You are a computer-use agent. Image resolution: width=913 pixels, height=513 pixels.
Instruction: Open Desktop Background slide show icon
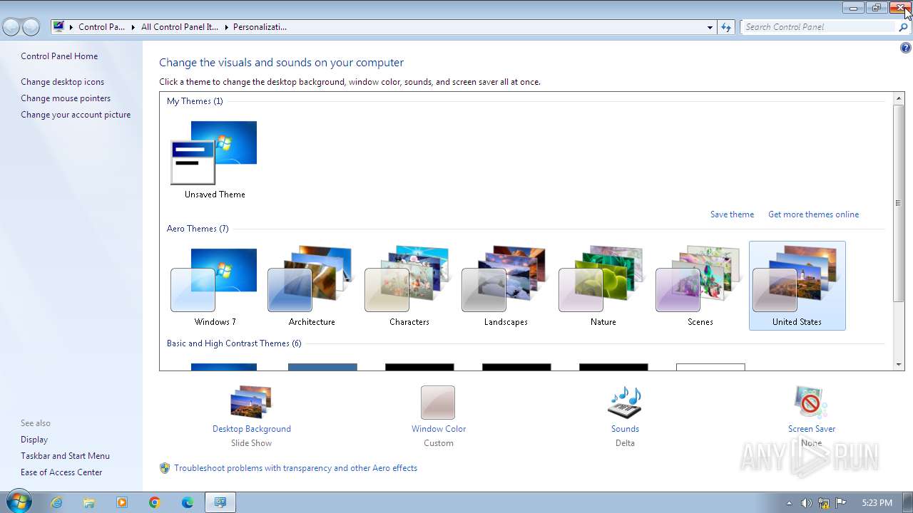coord(251,403)
